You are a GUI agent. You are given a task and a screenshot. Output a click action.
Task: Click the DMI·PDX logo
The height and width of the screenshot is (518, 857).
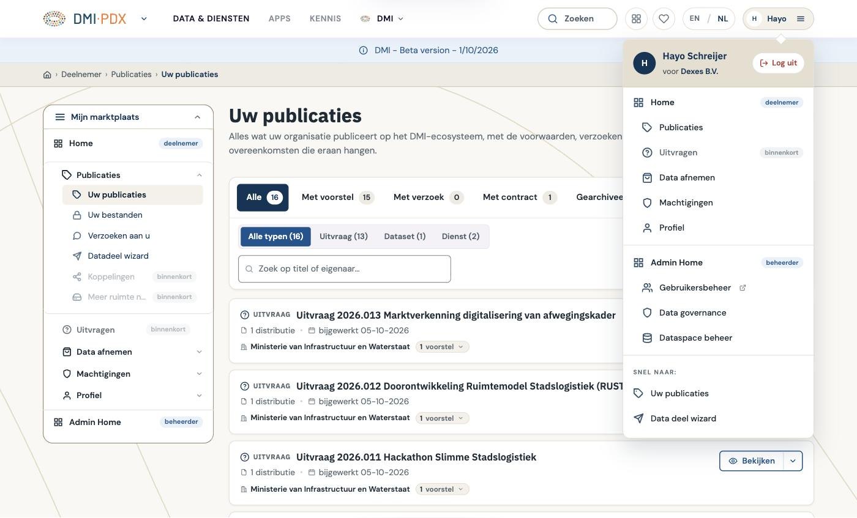pos(84,18)
